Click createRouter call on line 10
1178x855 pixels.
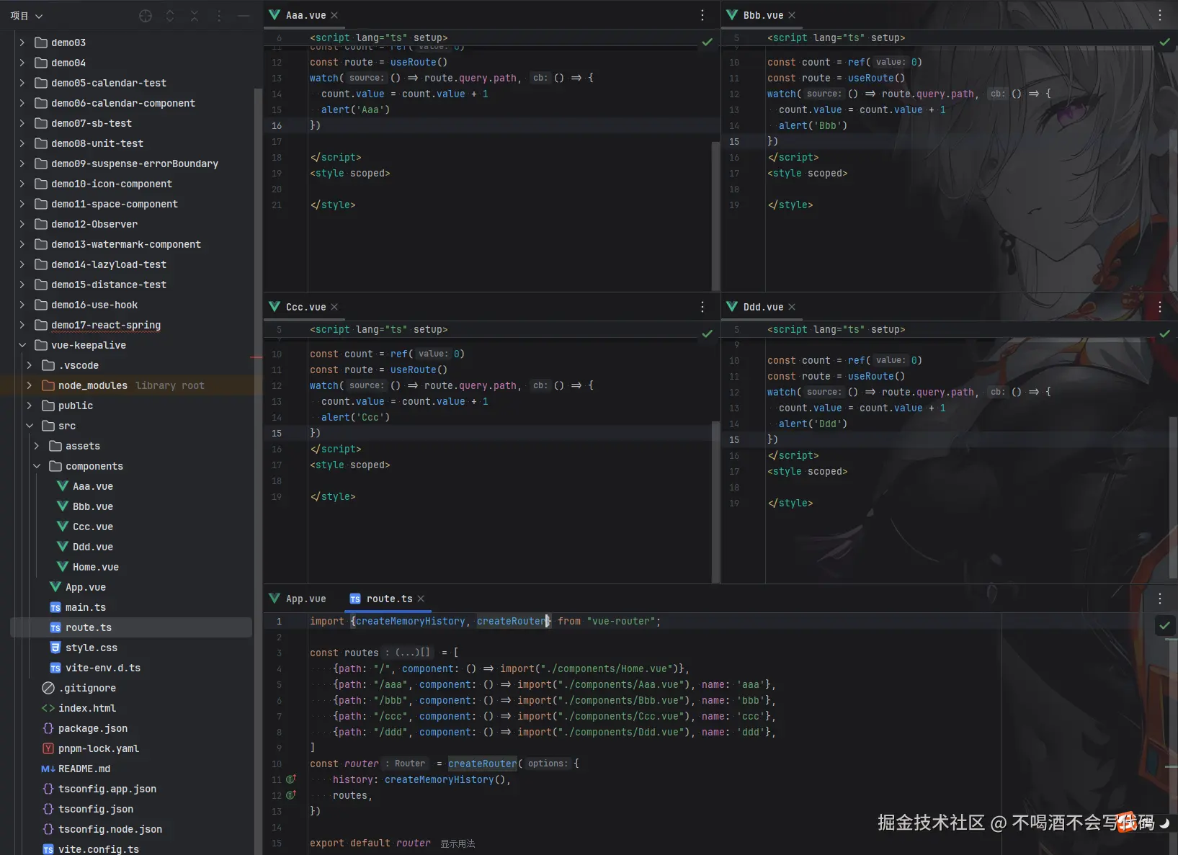pyautogui.click(x=482, y=764)
